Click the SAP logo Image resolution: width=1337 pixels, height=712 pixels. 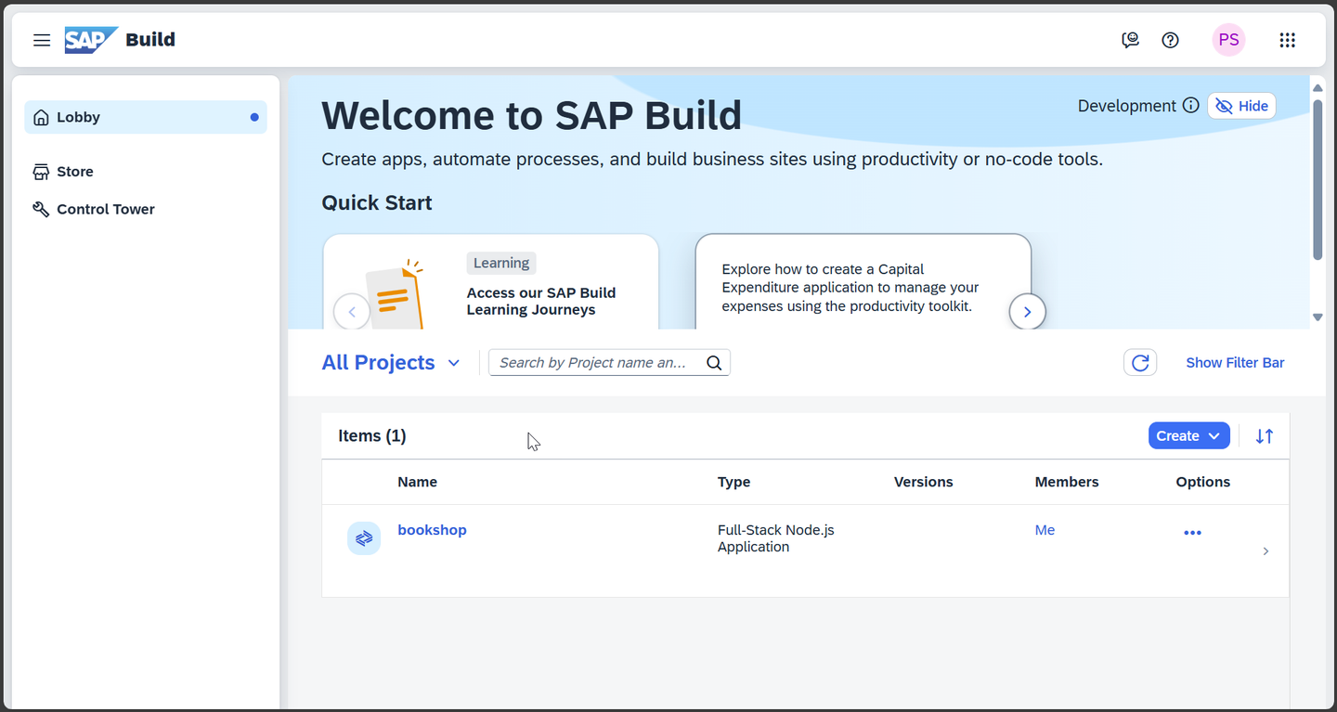[x=90, y=40]
